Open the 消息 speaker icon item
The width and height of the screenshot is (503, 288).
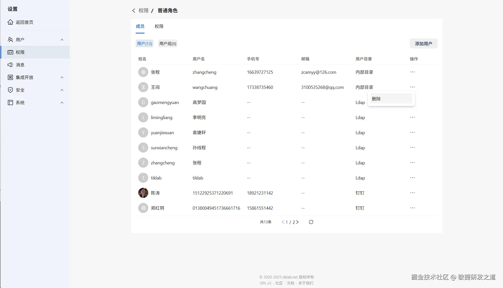[10, 65]
